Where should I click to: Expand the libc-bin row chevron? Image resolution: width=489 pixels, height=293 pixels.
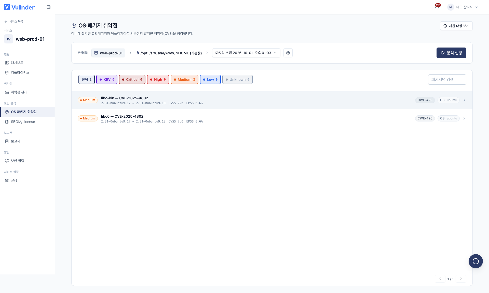464,100
